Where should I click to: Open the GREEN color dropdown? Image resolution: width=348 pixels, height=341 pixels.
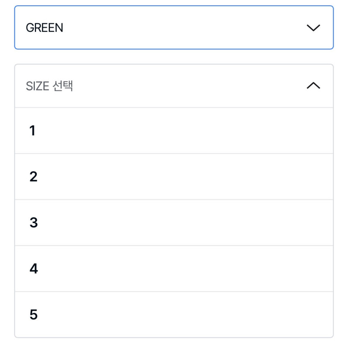coord(174,28)
